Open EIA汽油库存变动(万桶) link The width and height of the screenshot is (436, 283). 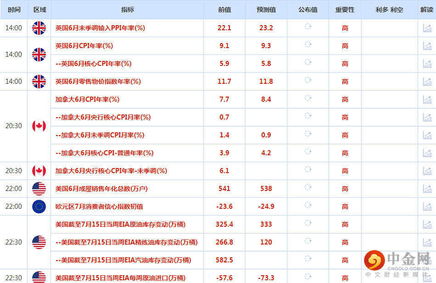123,260
